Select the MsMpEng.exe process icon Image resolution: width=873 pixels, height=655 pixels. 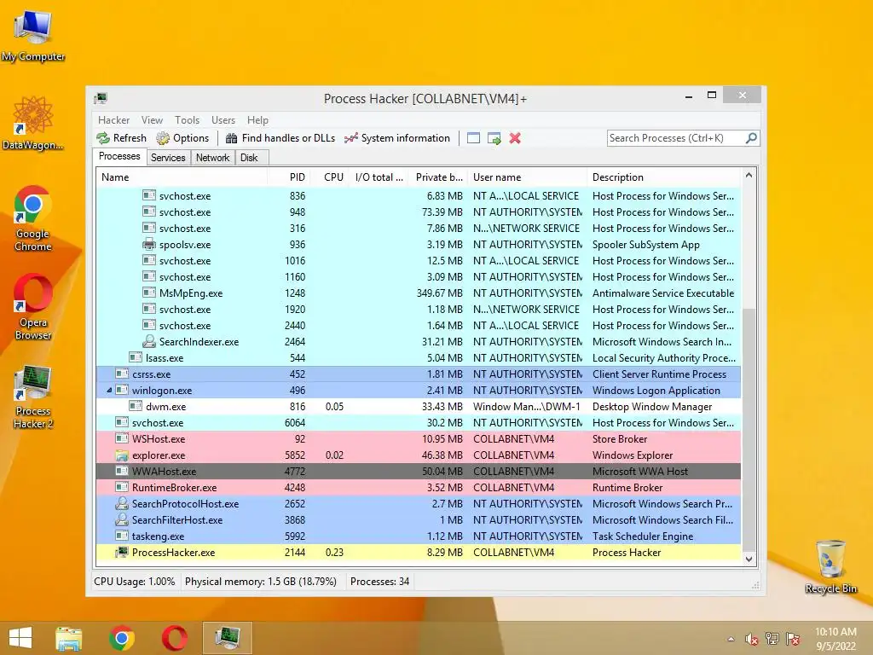(148, 293)
